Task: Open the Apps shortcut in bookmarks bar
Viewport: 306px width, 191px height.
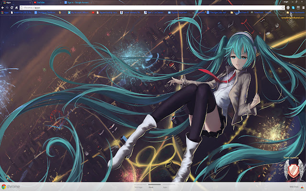Action: tap(5, 12)
